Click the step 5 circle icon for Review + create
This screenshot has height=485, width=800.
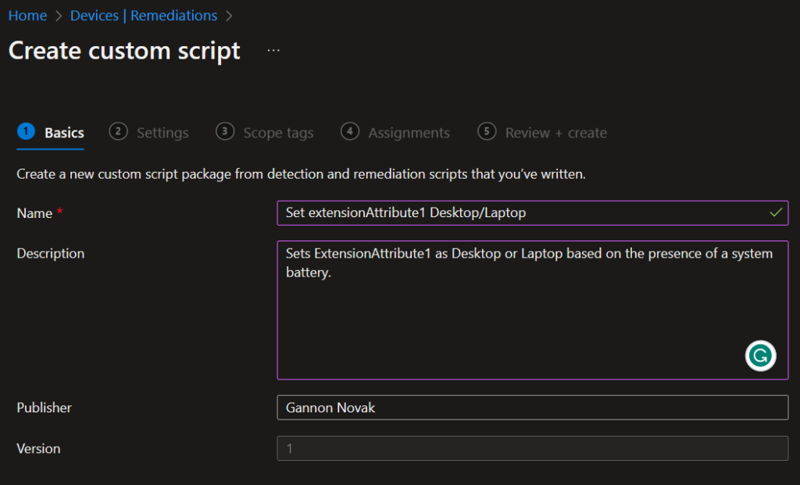[x=487, y=132]
